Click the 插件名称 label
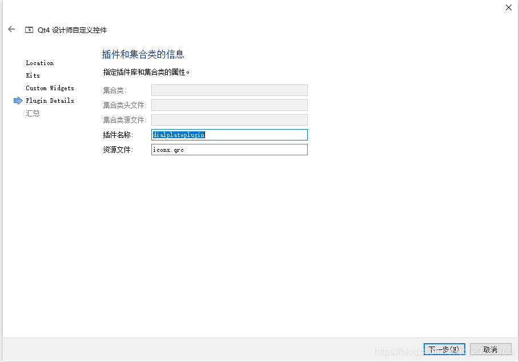Screen dimensions: 519x362 click(x=118, y=135)
